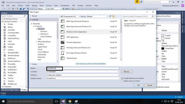Click Publish in the status bar
185x104 pixels.
[x=179, y=97]
